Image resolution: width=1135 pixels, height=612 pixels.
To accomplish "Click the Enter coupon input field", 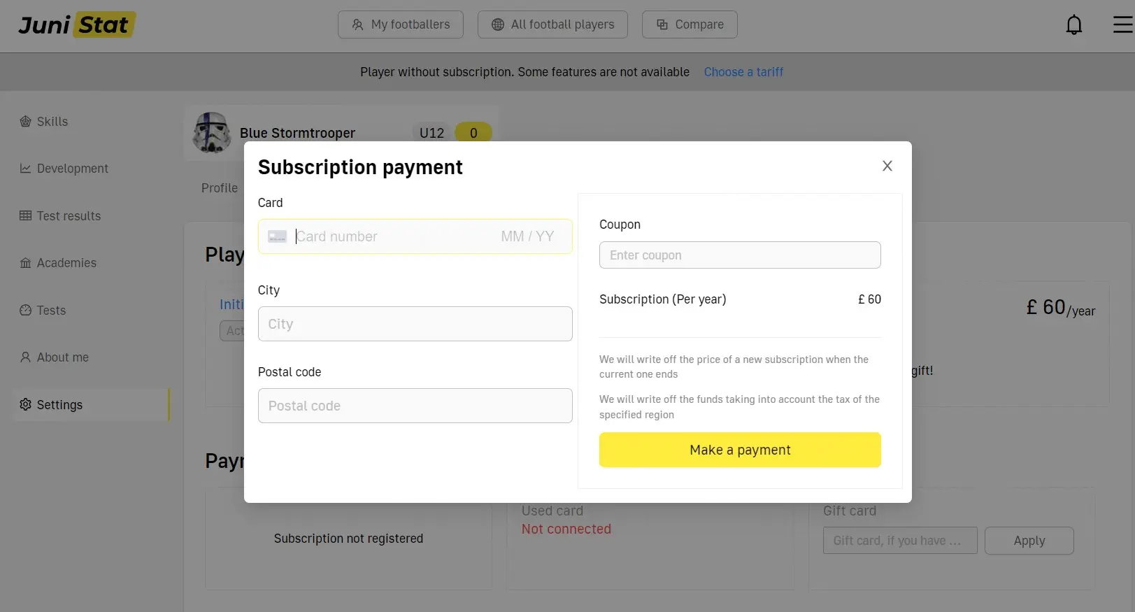I will [x=740, y=255].
